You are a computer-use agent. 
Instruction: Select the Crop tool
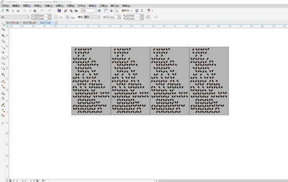tap(3, 35)
